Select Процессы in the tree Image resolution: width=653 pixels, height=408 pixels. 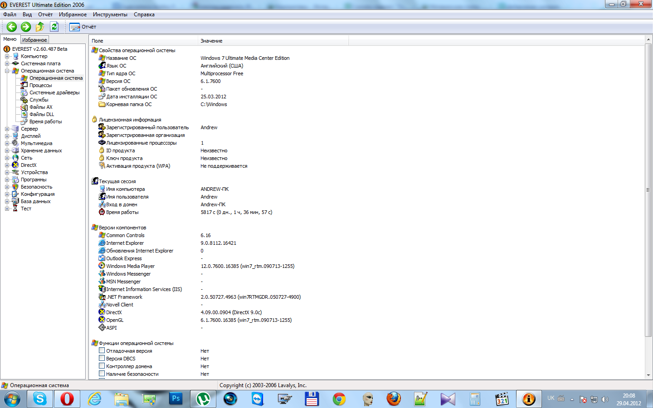40,85
